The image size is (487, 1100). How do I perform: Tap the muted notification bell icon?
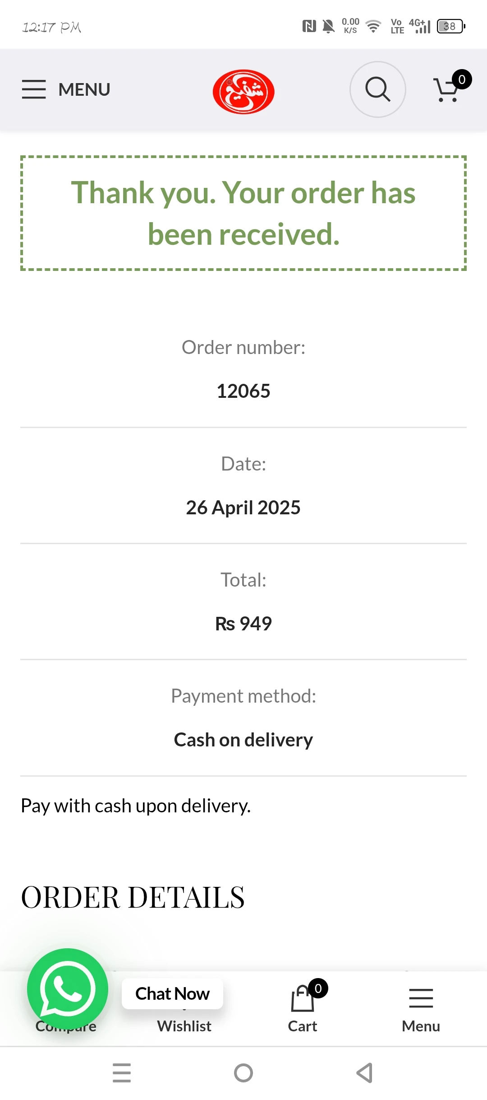(329, 26)
